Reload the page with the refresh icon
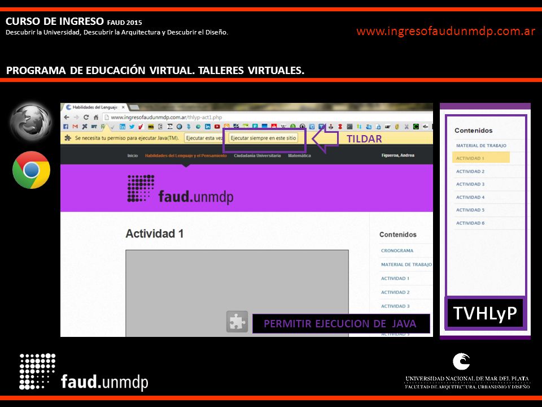 pyautogui.click(x=86, y=118)
